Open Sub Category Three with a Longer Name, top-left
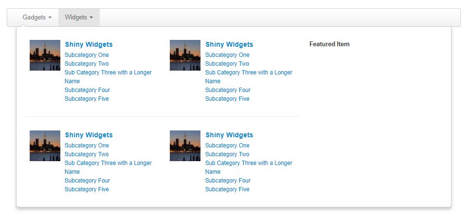The height and width of the screenshot is (221, 471). (108, 77)
